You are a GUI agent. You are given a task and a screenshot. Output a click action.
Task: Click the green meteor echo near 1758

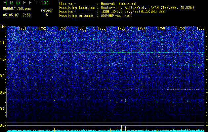click(157, 101)
